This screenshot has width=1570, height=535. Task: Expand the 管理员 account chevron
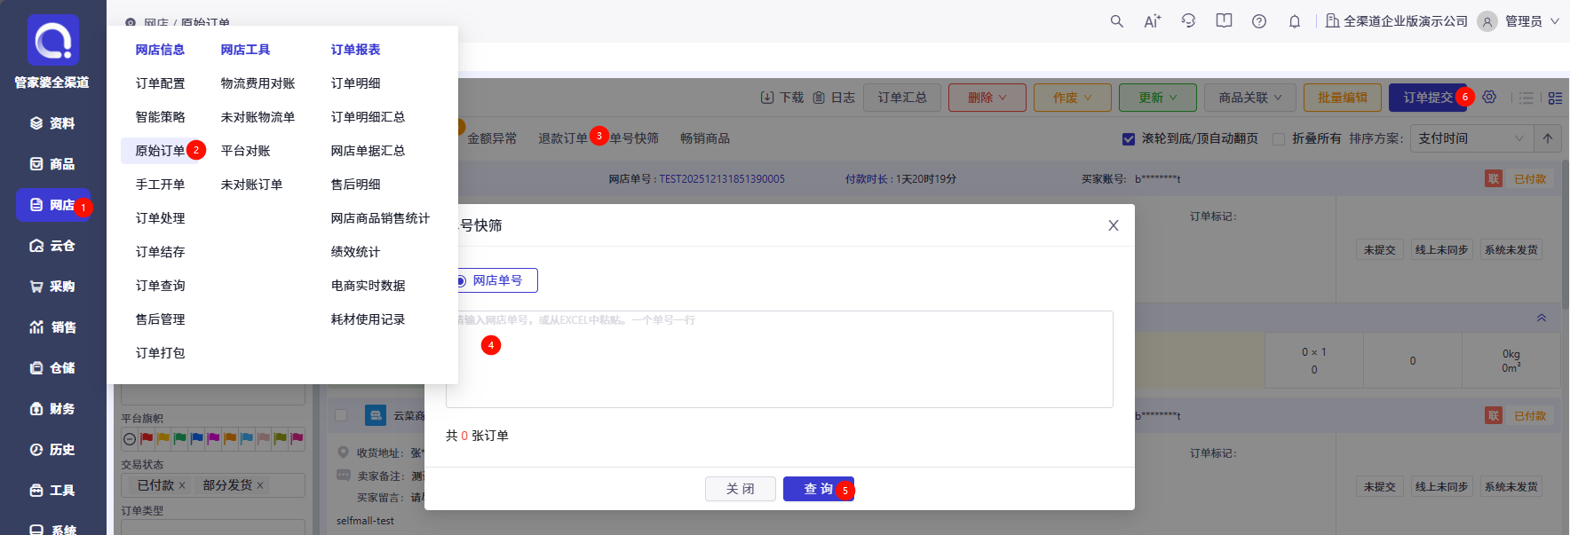pos(1555,21)
